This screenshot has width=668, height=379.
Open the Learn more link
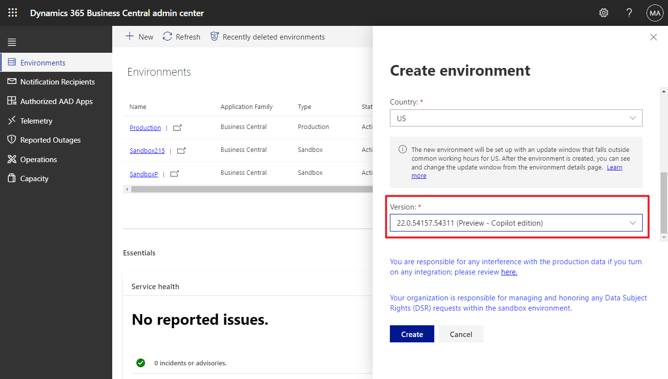coord(614,167)
